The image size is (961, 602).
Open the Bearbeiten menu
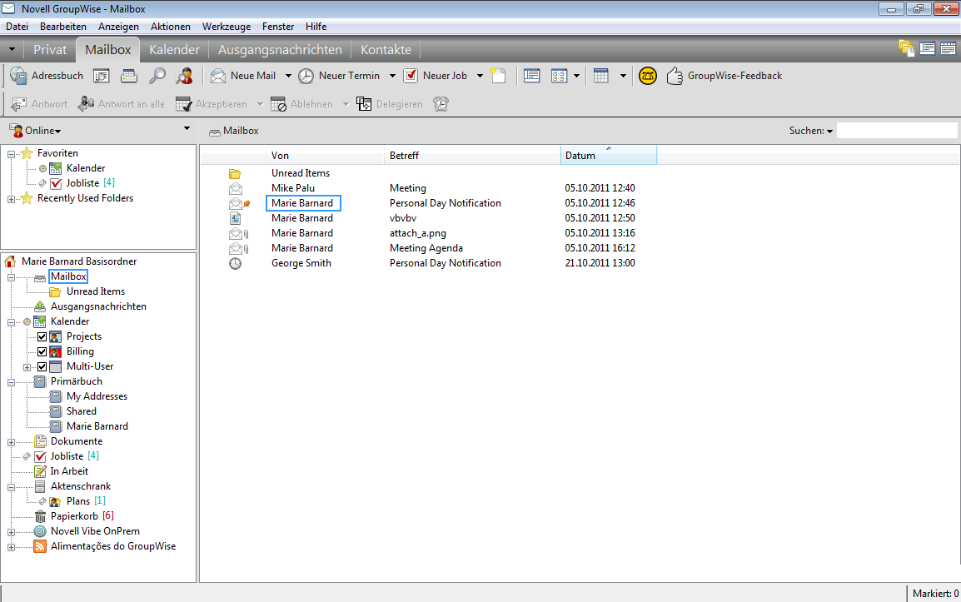tap(63, 27)
